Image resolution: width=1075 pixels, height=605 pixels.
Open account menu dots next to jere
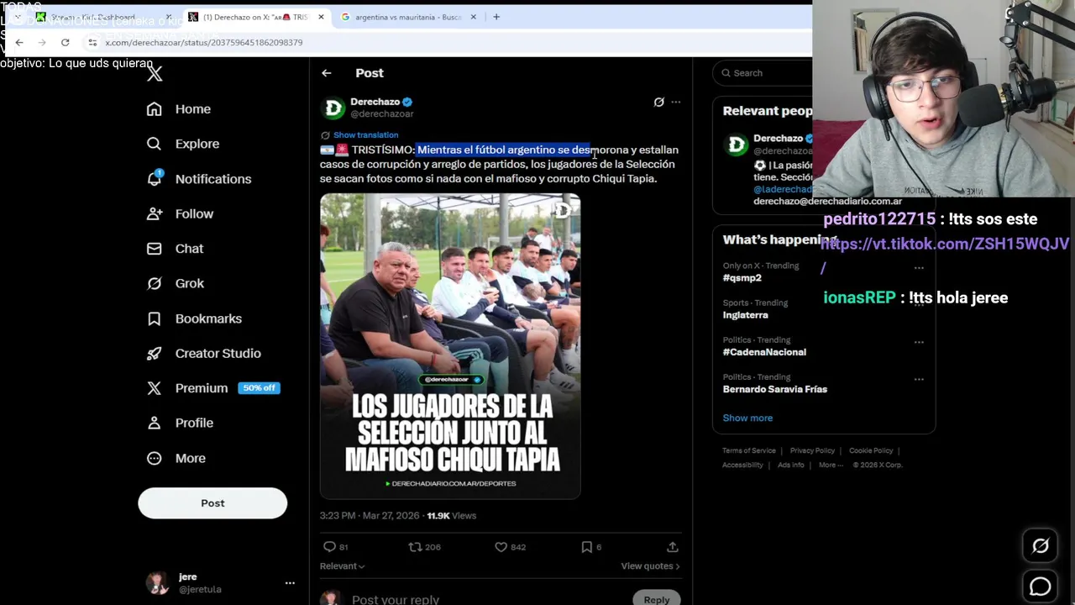[290, 583]
